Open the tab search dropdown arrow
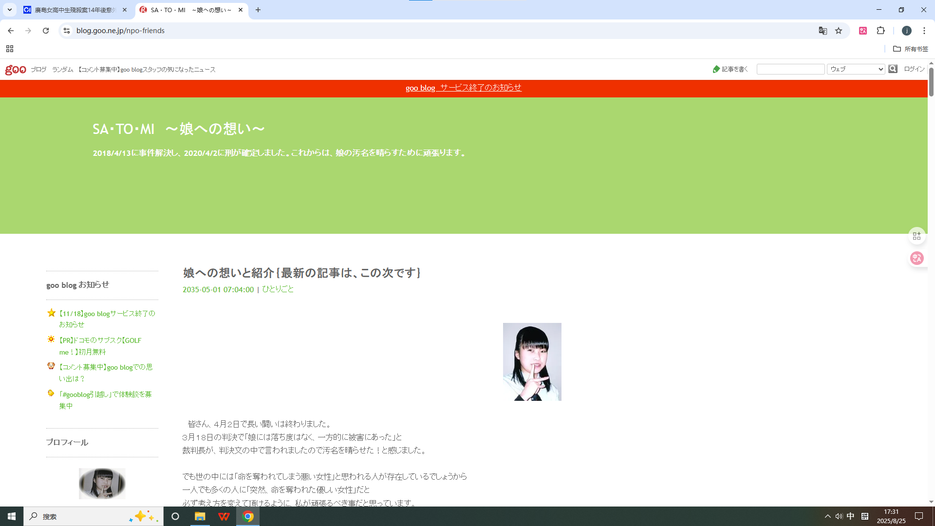935x526 pixels. 9,10
